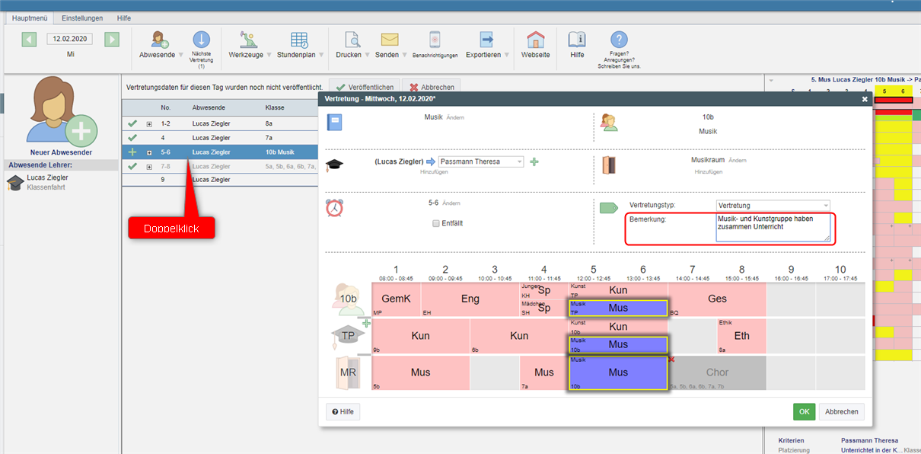This screenshot has height=454, width=921.
Task: Open the Exportieren dropdown arrow
Action: point(507,56)
